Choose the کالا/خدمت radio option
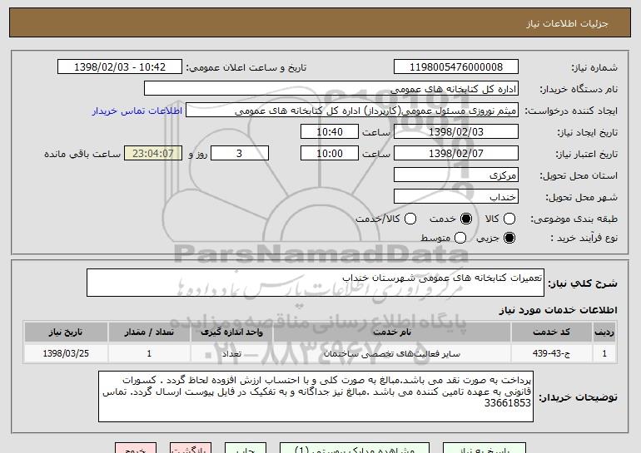 click(409, 219)
